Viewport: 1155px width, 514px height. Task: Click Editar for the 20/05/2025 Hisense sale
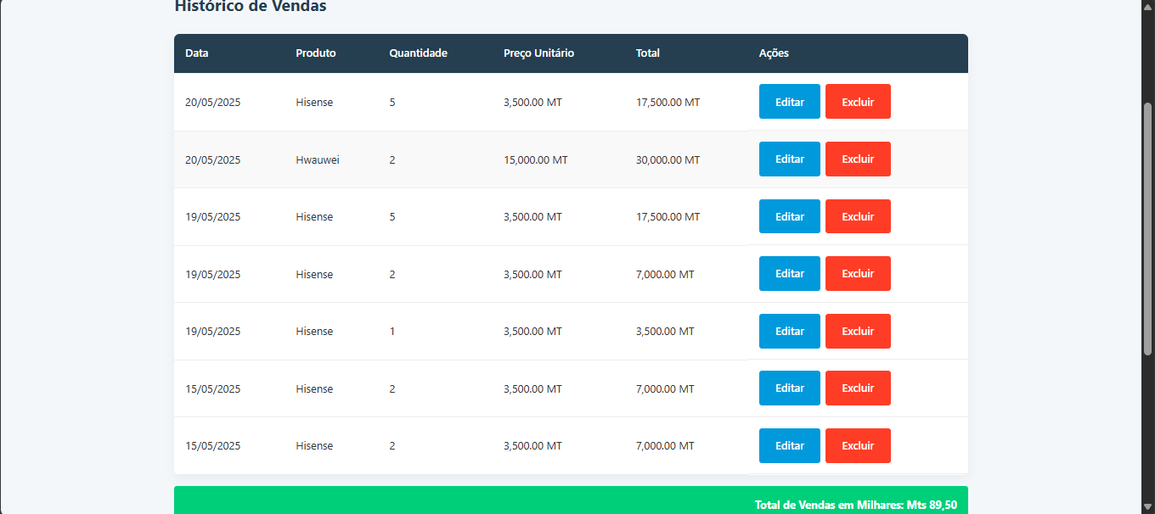click(789, 102)
